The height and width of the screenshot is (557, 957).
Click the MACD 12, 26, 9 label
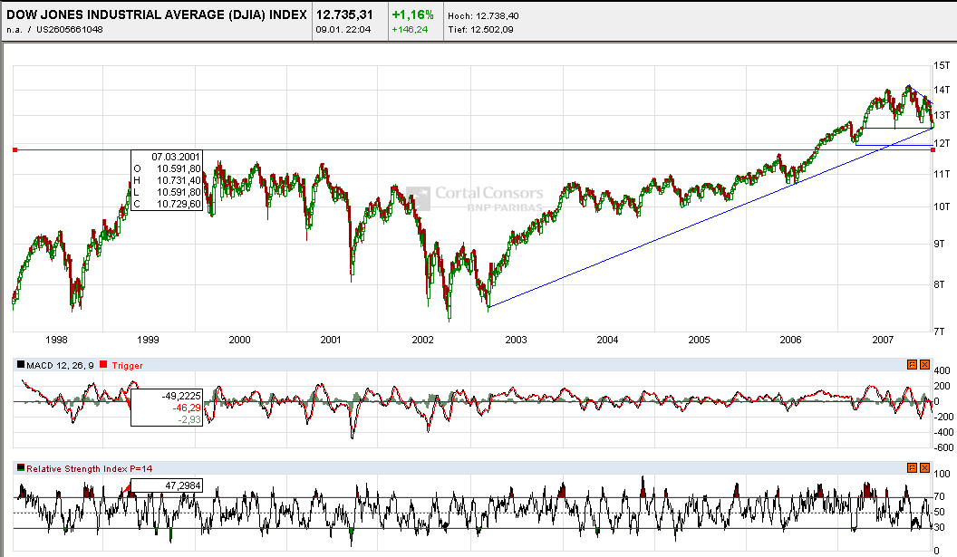pyautogui.click(x=60, y=365)
